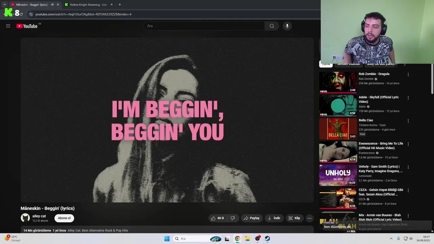
Task: Click the Abone ol subscribe button
Action: click(x=64, y=218)
